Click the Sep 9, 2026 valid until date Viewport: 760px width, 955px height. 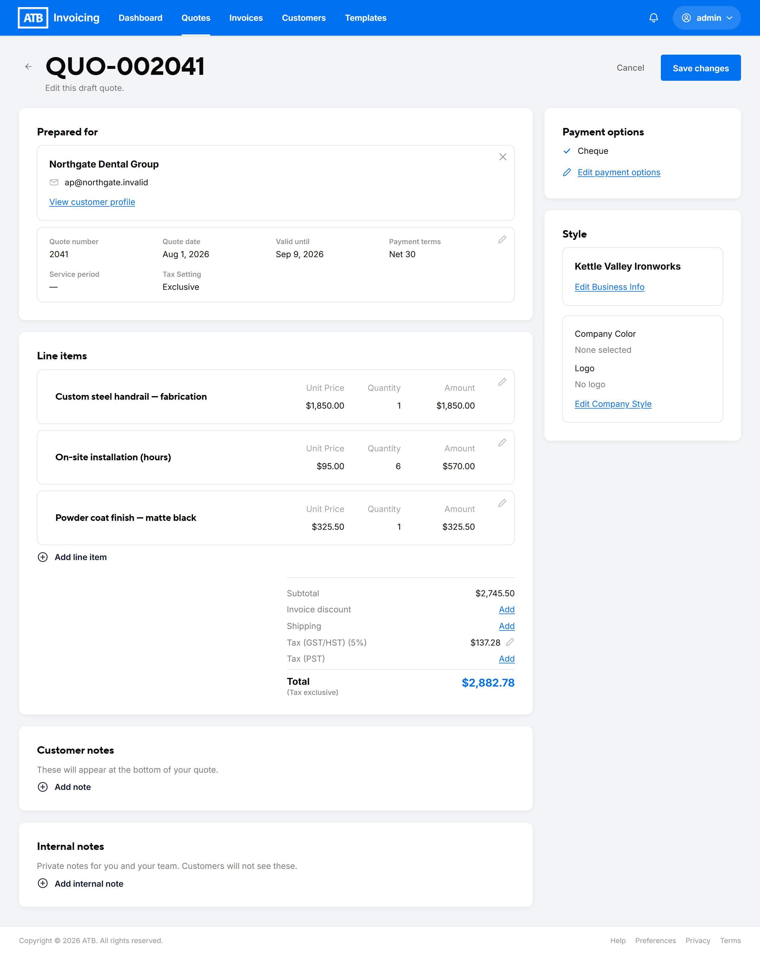299,254
